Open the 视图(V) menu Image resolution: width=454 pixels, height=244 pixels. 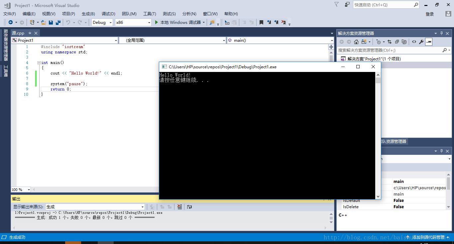(49, 14)
